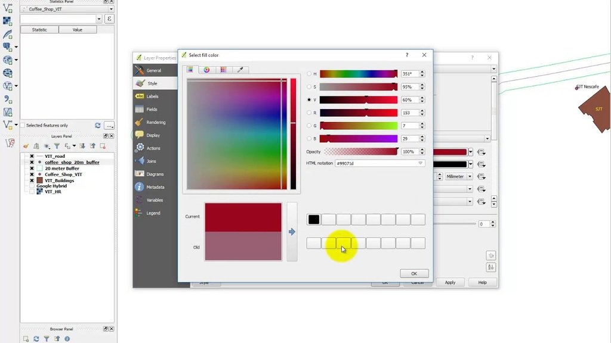Click the help question mark of color dialog
Image resolution: width=611 pixels, height=343 pixels.
tap(407, 55)
